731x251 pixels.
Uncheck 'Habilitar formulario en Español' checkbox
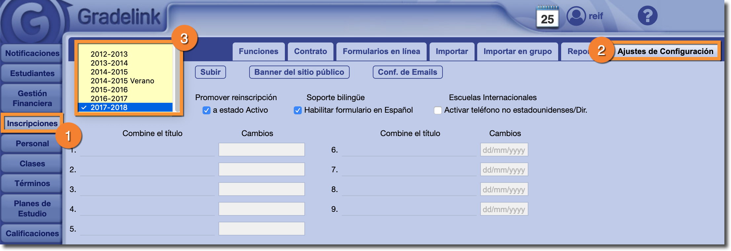(x=298, y=110)
